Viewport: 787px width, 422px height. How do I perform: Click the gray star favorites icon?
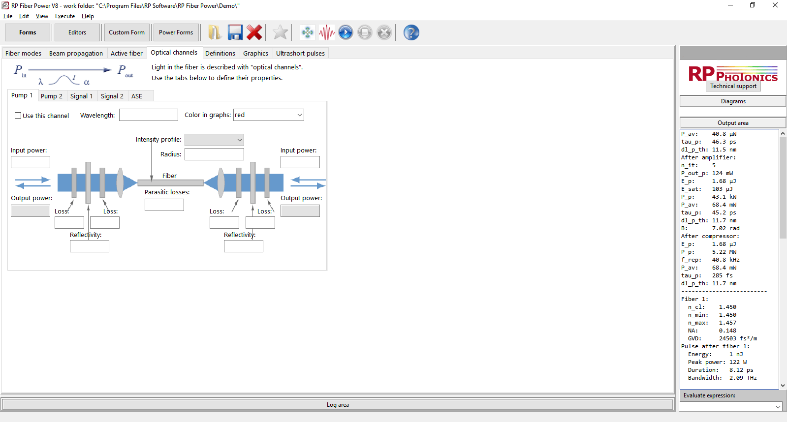click(280, 32)
